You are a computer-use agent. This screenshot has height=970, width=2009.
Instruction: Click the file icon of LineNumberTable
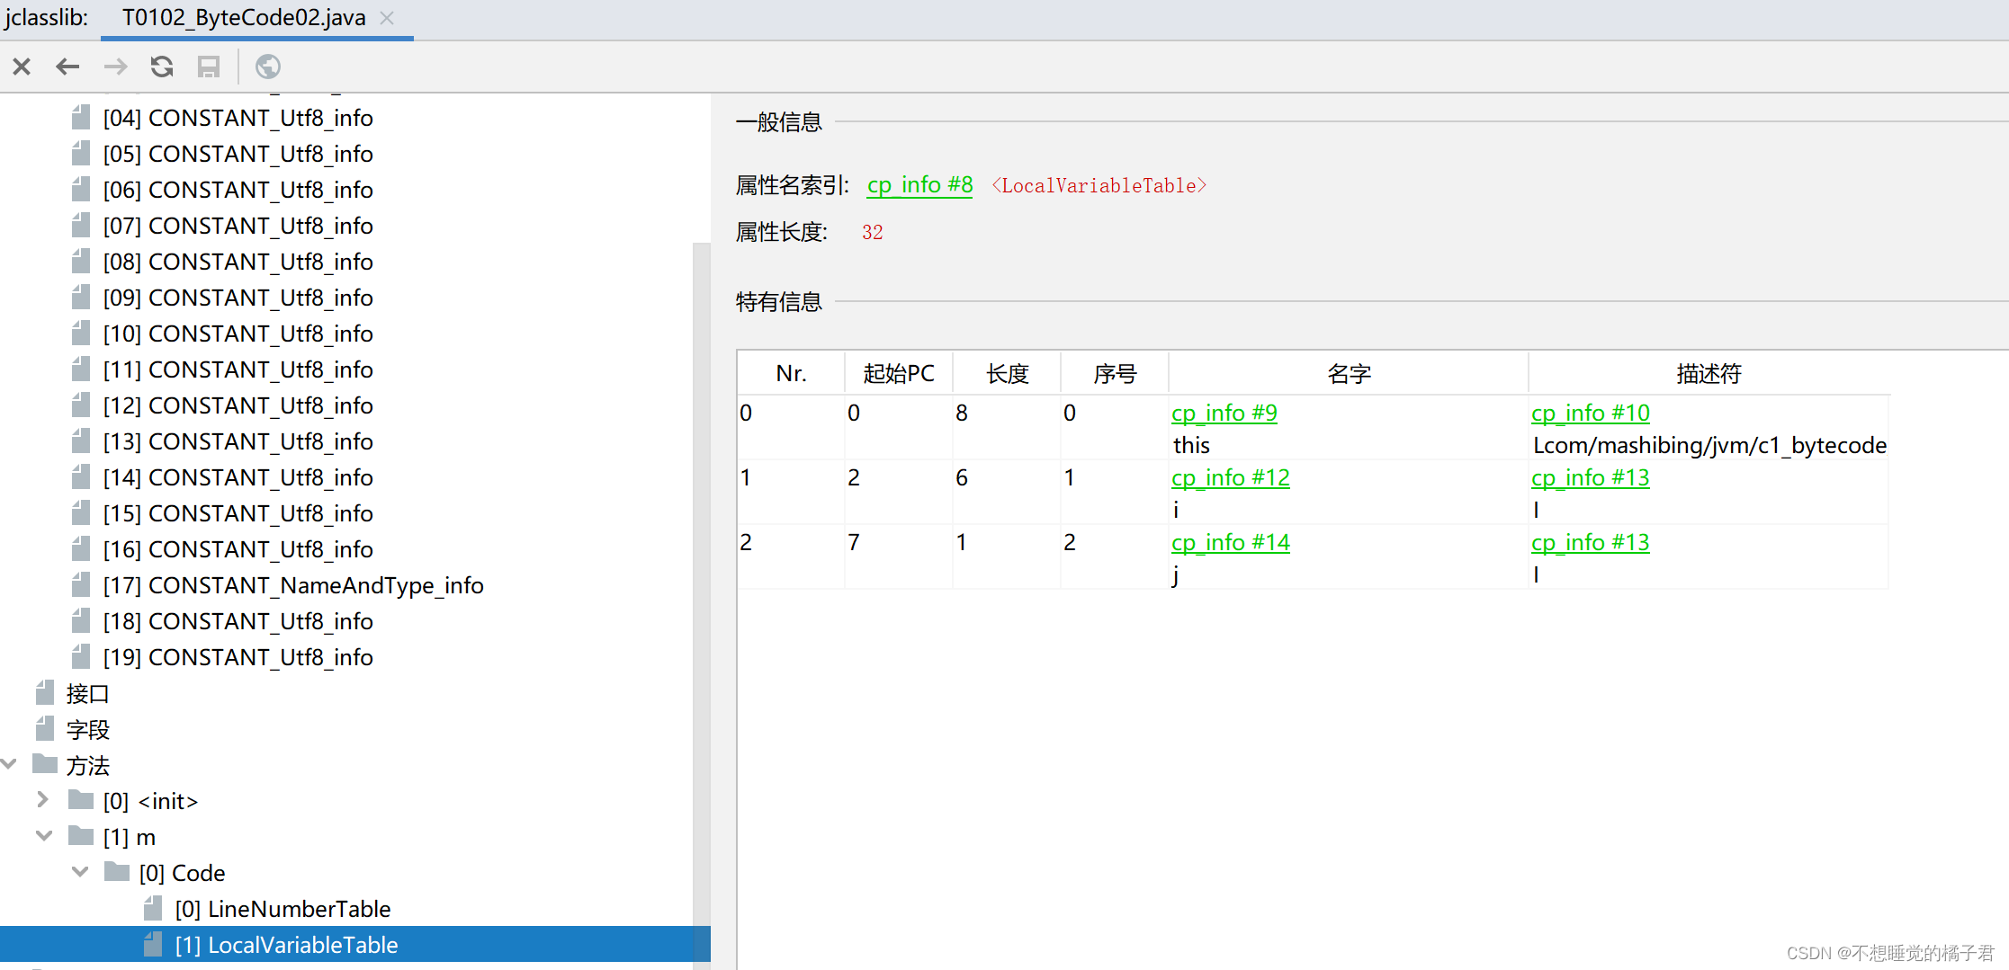pyautogui.click(x=153, y=908)
